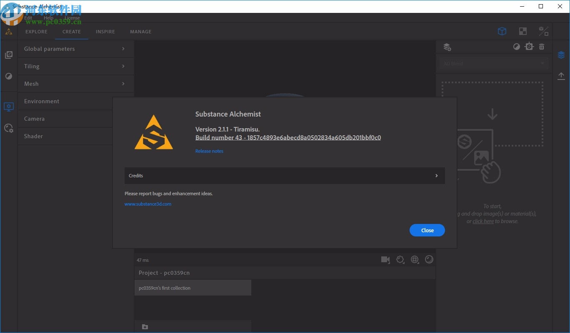Switch to split 3D/2D view icon
570x333 pixels.
click(544, 31)
